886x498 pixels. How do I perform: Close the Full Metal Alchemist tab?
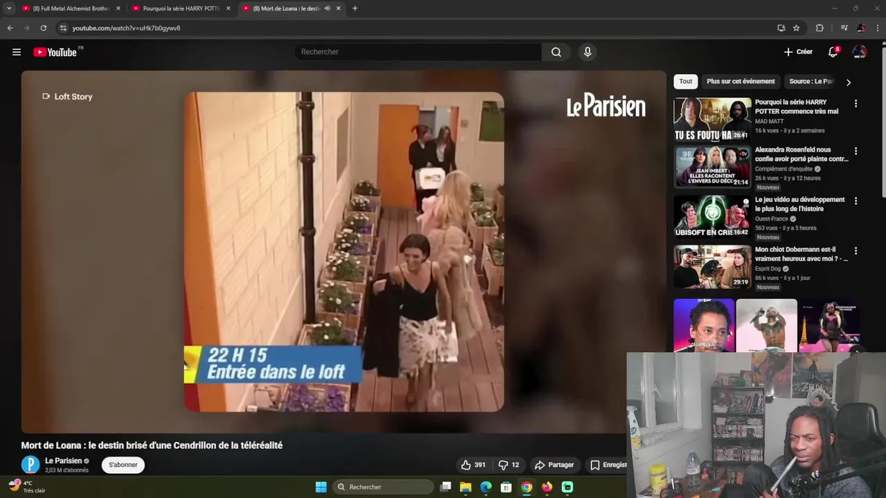point(118,8)
